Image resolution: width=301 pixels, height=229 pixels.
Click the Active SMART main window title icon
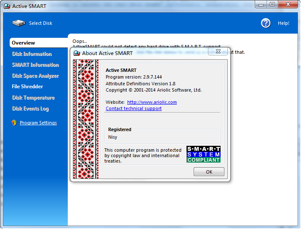coord(6,6)
